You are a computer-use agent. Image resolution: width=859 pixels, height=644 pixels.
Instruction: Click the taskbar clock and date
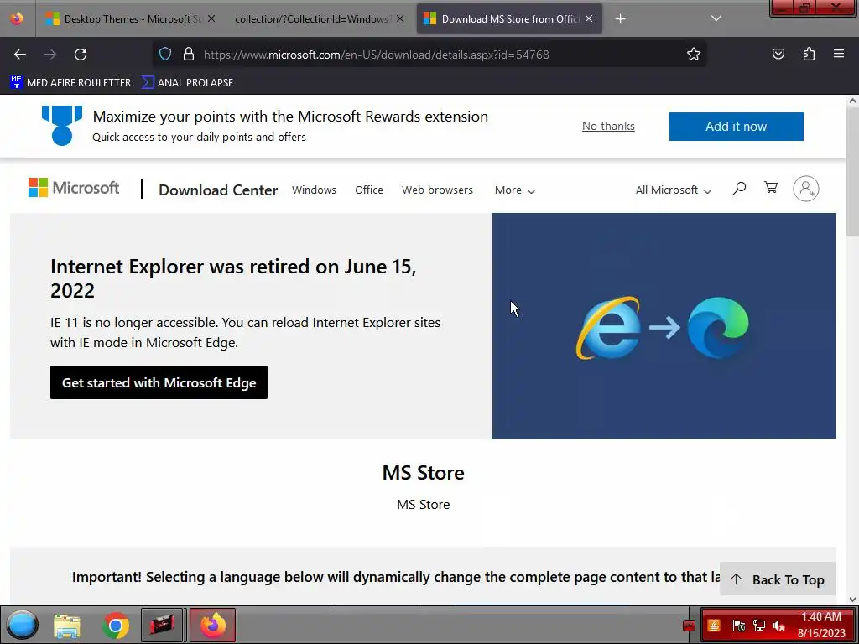pos(821,625)
